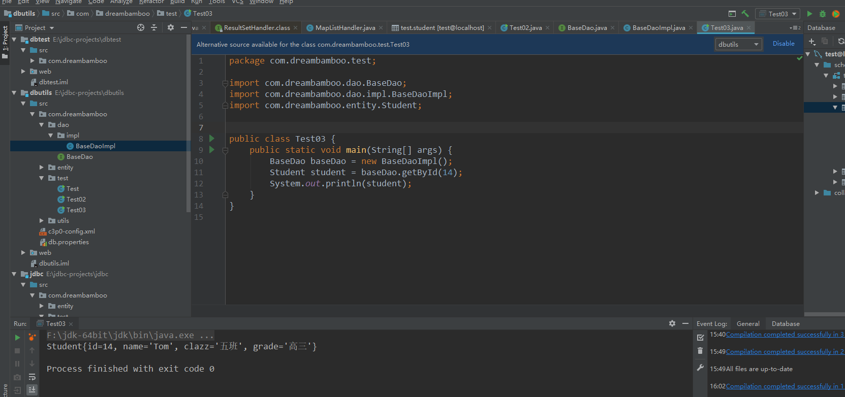845x397 pixels.
Task: Open 15:49 Compilation completed successfully link
Action: (785, 352)
